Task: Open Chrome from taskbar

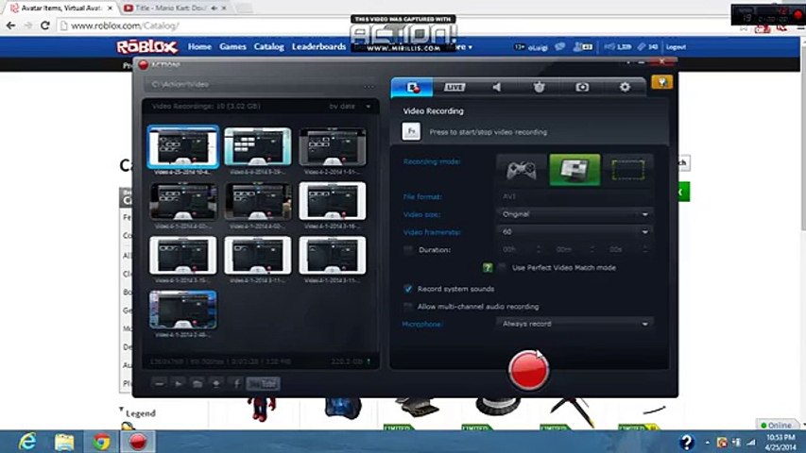Action: (x=101, y=442)
